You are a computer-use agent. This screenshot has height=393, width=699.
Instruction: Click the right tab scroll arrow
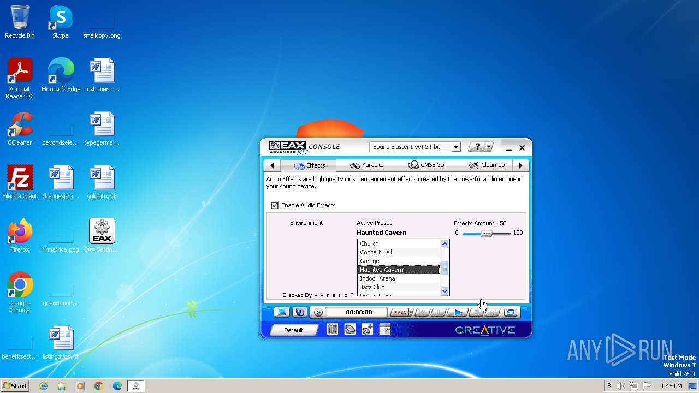520,165
